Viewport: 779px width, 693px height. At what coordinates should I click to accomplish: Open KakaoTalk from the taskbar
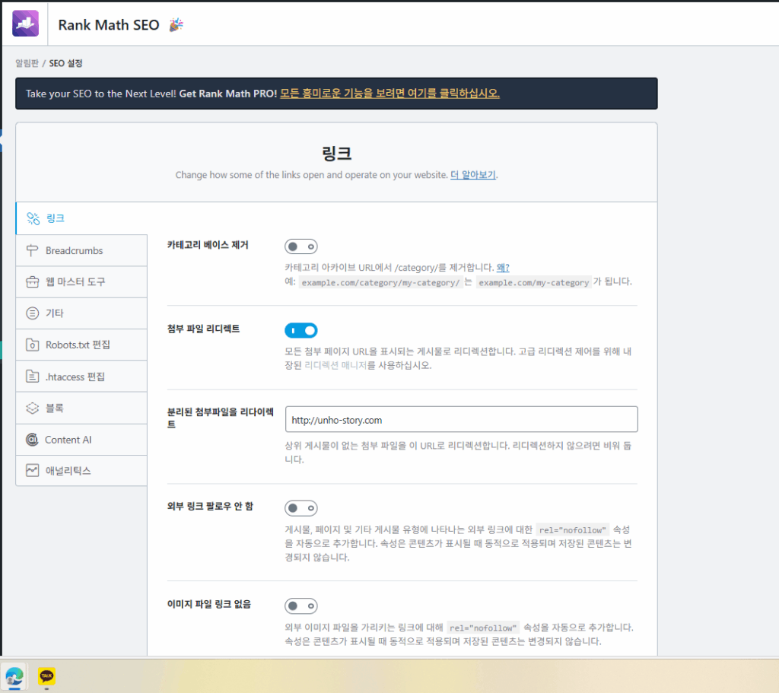(x=46, y=675)
